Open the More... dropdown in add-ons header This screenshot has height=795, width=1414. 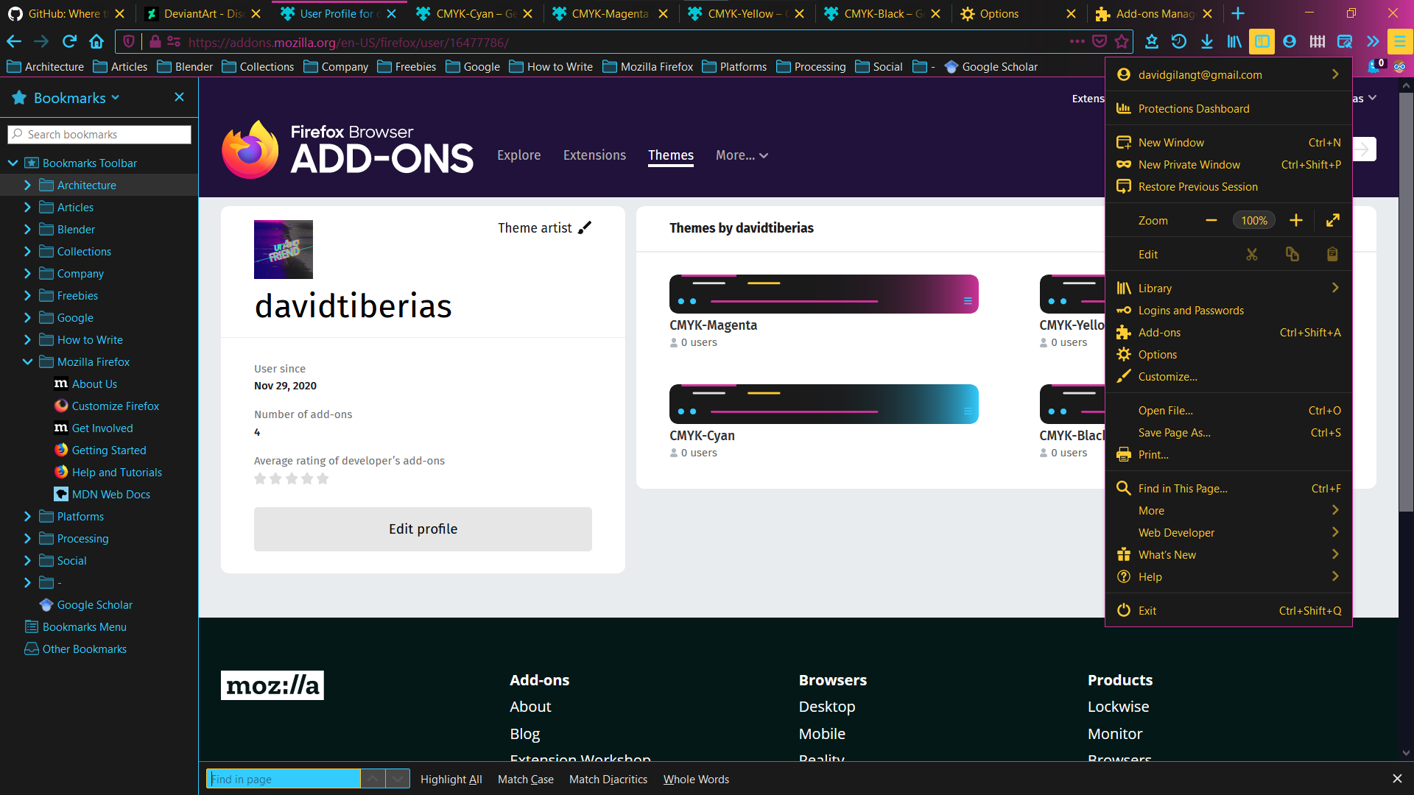(742, 155)
